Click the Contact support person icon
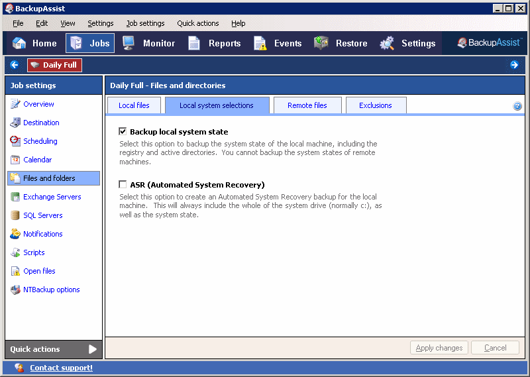The image size is (530, 377). tap(19, 368)
